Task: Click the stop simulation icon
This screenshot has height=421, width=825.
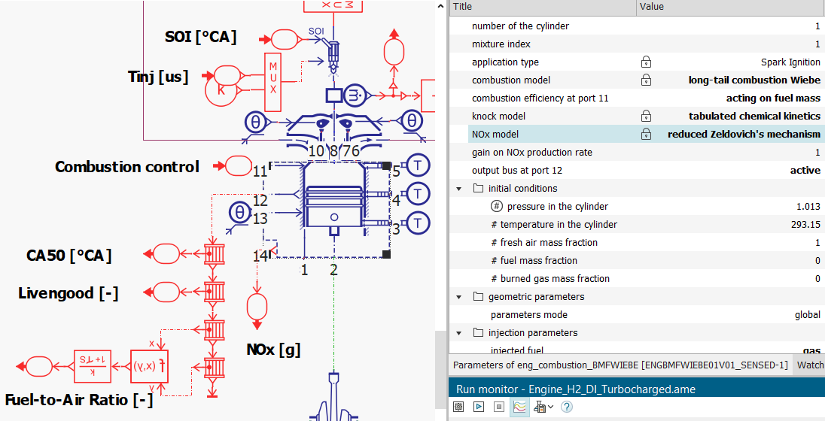Action: click(498, 407)
